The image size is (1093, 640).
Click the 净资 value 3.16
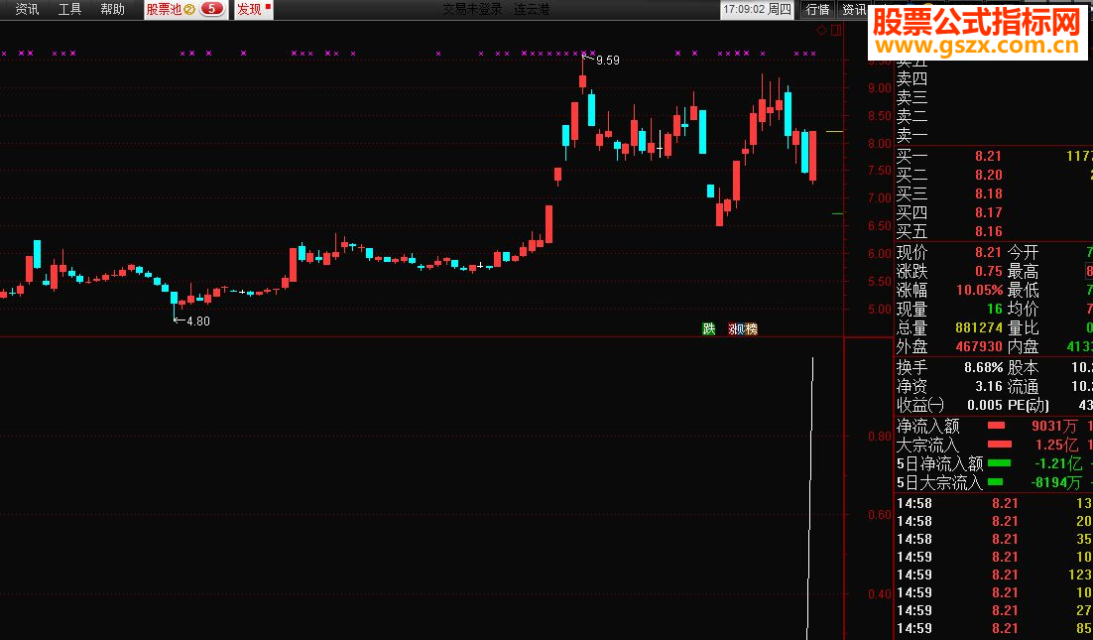point(989,386)
